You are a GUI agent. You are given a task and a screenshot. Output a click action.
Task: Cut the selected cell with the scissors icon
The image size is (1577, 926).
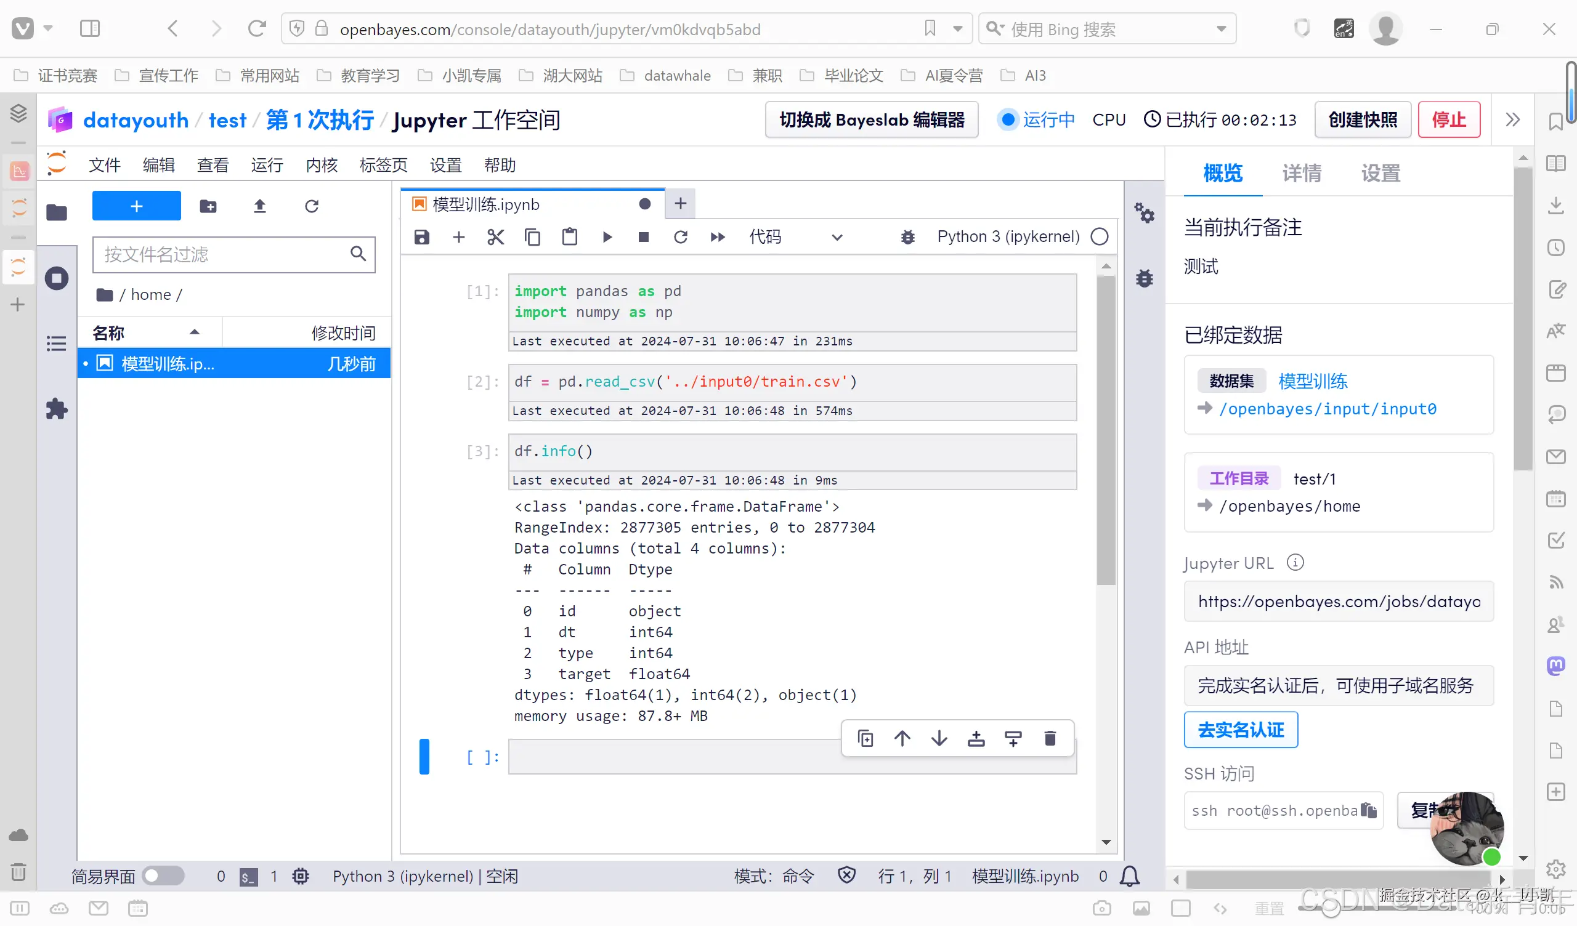tap(495, 237)
